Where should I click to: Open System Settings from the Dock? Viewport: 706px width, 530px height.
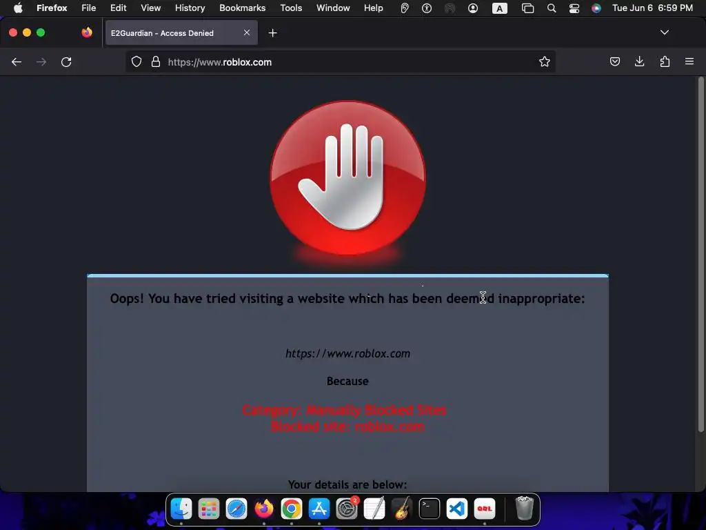347,509
